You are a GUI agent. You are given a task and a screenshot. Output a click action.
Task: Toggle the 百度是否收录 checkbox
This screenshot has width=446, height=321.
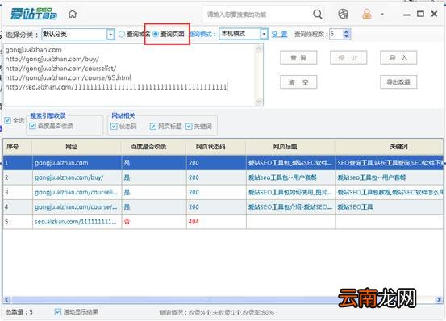click(x=33, y=126)
